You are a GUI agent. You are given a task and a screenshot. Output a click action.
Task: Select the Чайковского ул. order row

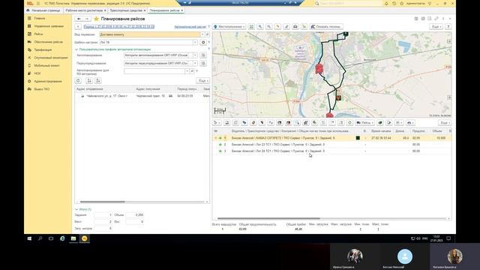pyautogui.click(x=142, y=96)
